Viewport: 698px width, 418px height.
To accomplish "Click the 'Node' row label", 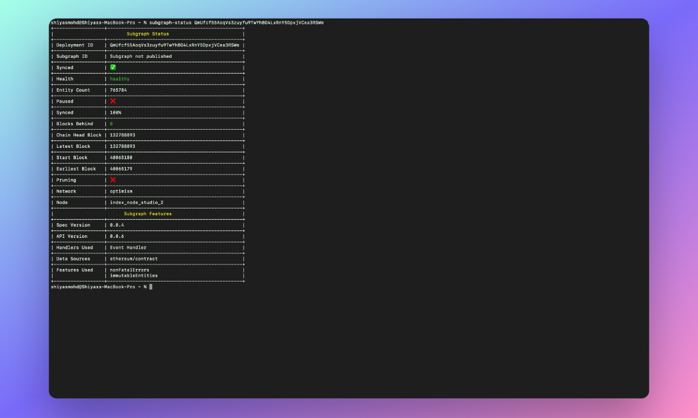I will [62, 203].
